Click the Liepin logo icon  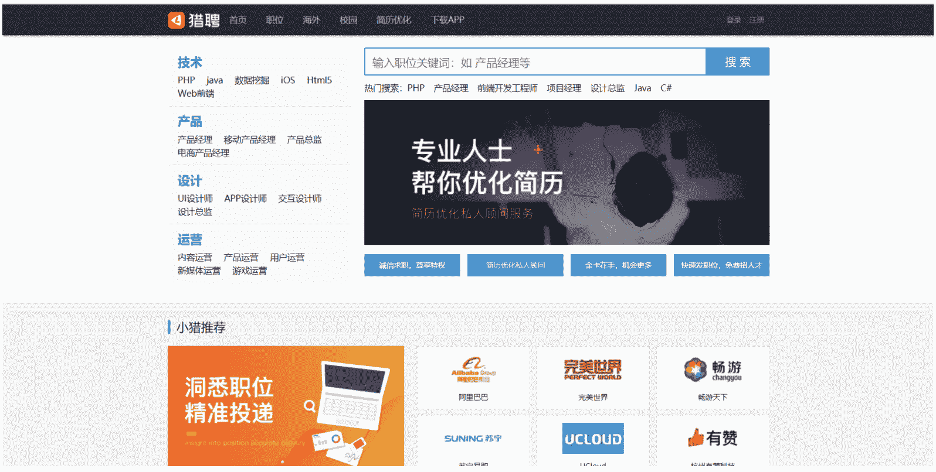tap(176, 20)
